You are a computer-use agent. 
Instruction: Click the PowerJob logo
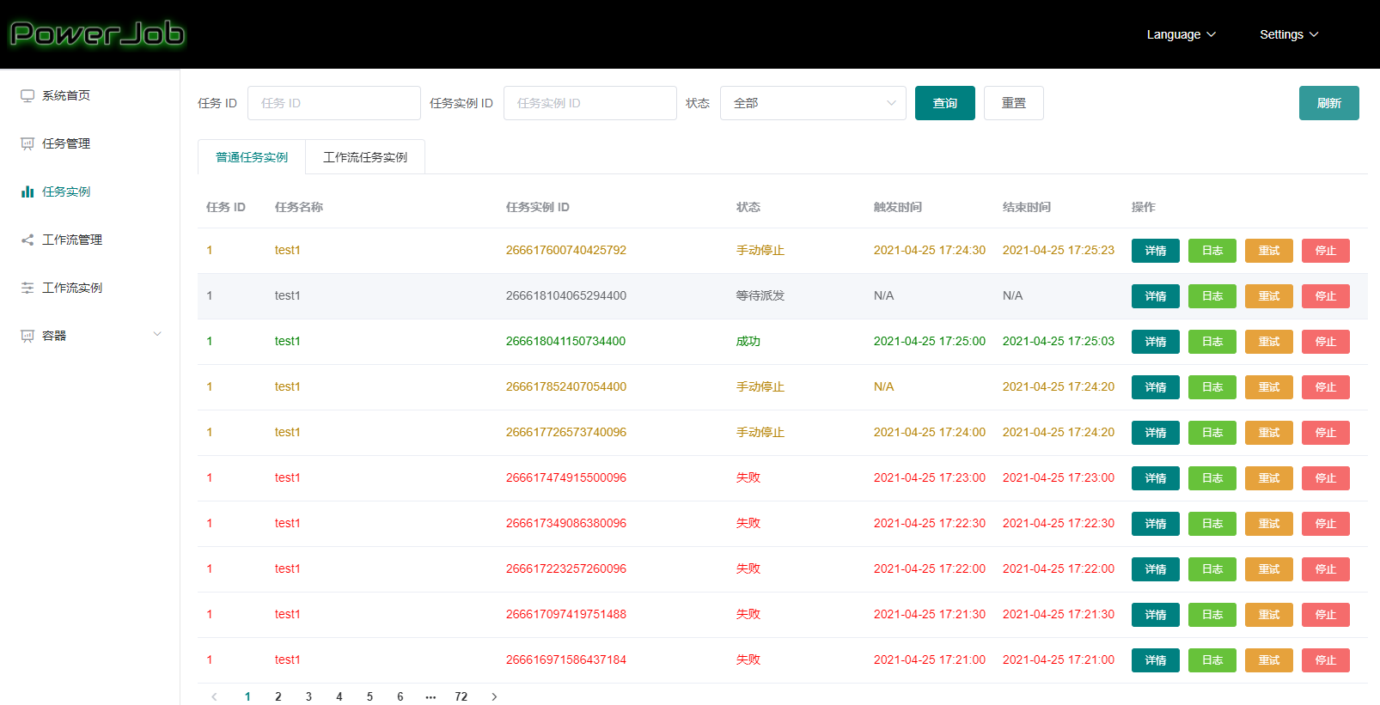97,33
